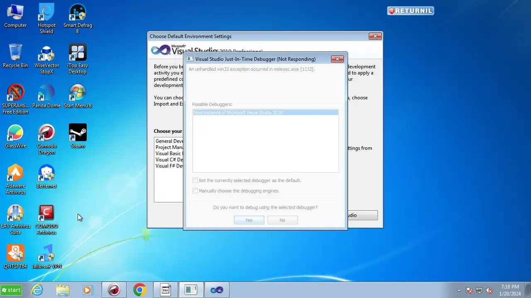This screenshot has height=298, width=531.
Task: Open Internet Explorer from taskbar
Action: click(x=37, y=290)
